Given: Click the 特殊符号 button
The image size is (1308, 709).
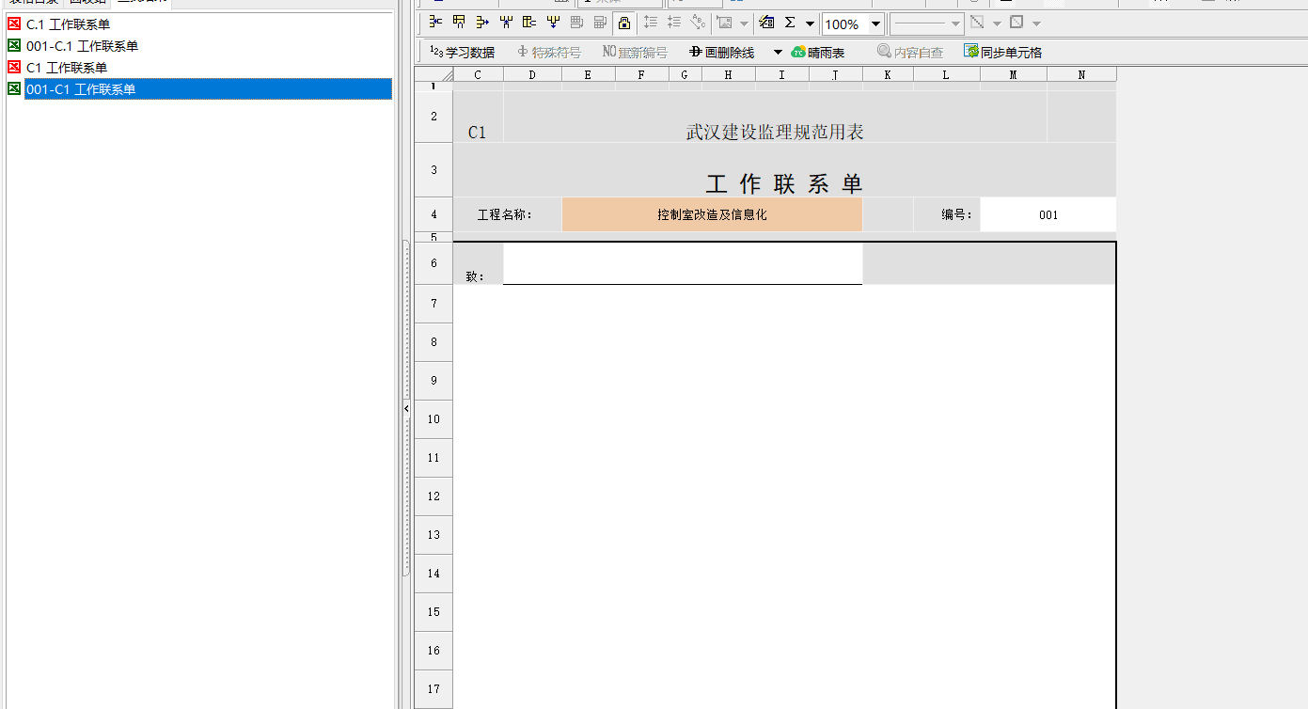Looking at the screenshot, I should [549, 53].
